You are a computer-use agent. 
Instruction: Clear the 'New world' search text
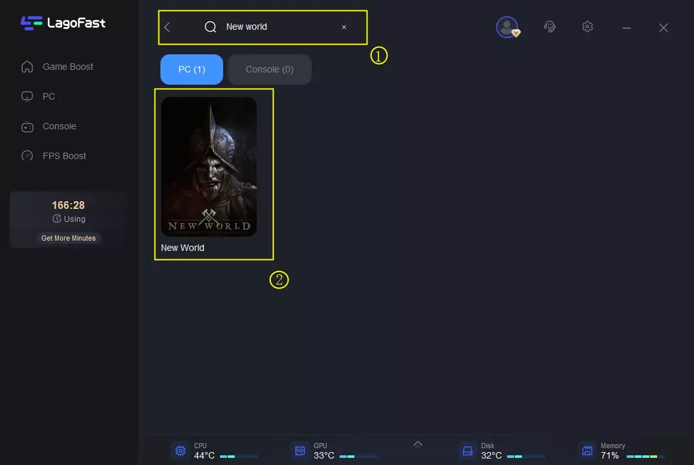point(344,27)
